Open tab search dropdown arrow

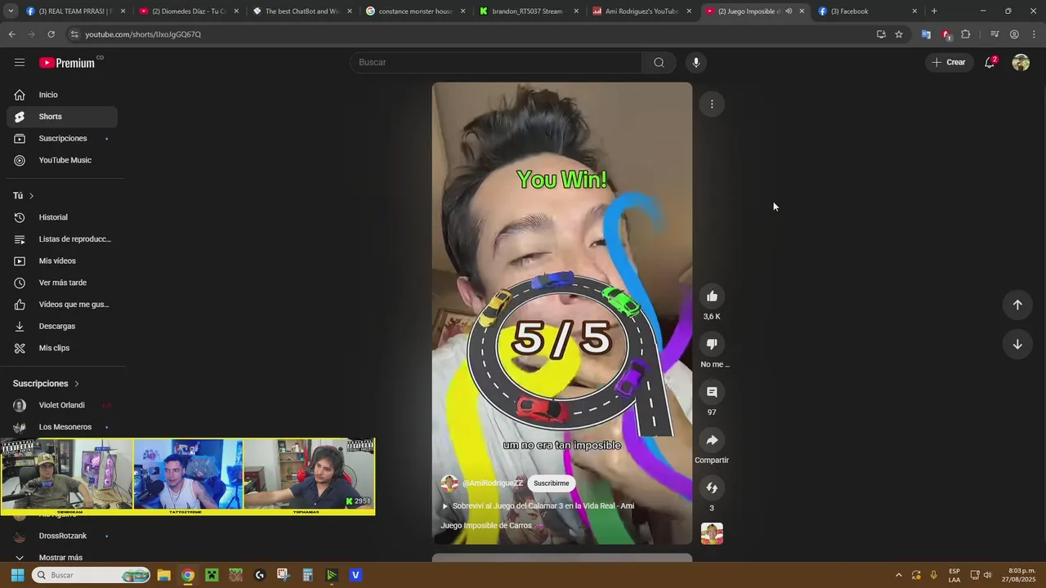tap(11, 11)
